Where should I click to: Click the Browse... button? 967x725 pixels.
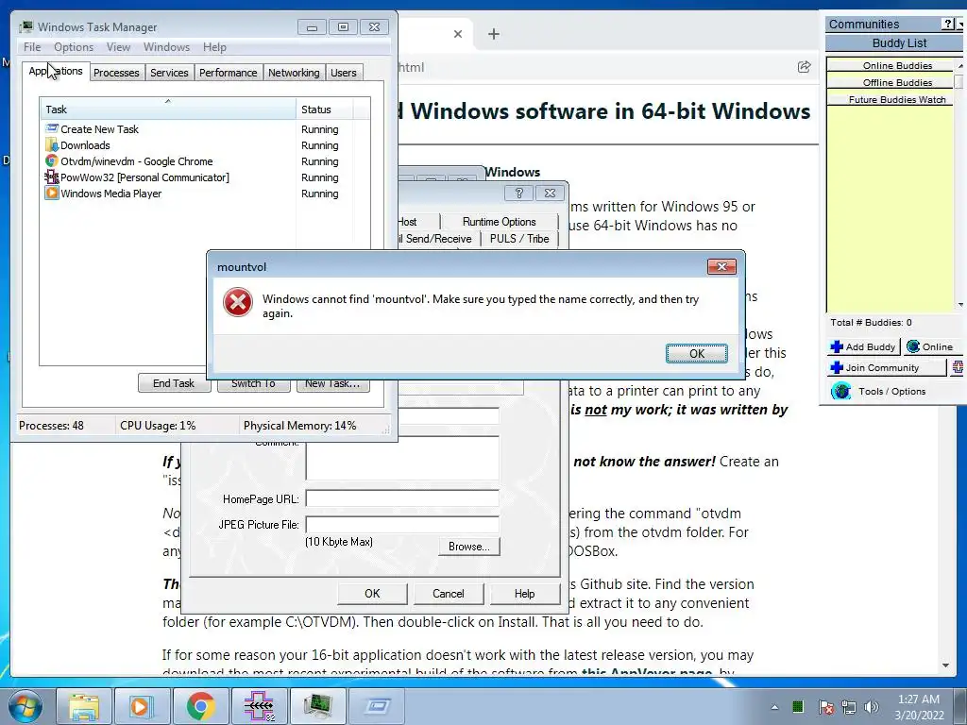pos(468,547)
